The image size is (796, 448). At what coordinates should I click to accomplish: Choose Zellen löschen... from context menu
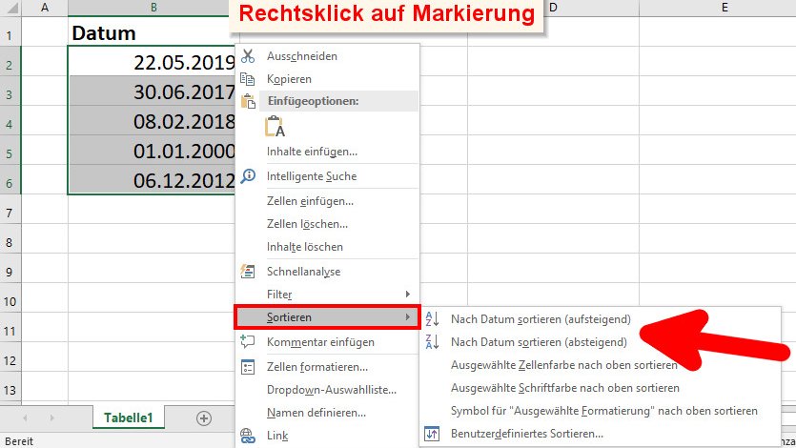pyautogui.click(x=307, y=224)
